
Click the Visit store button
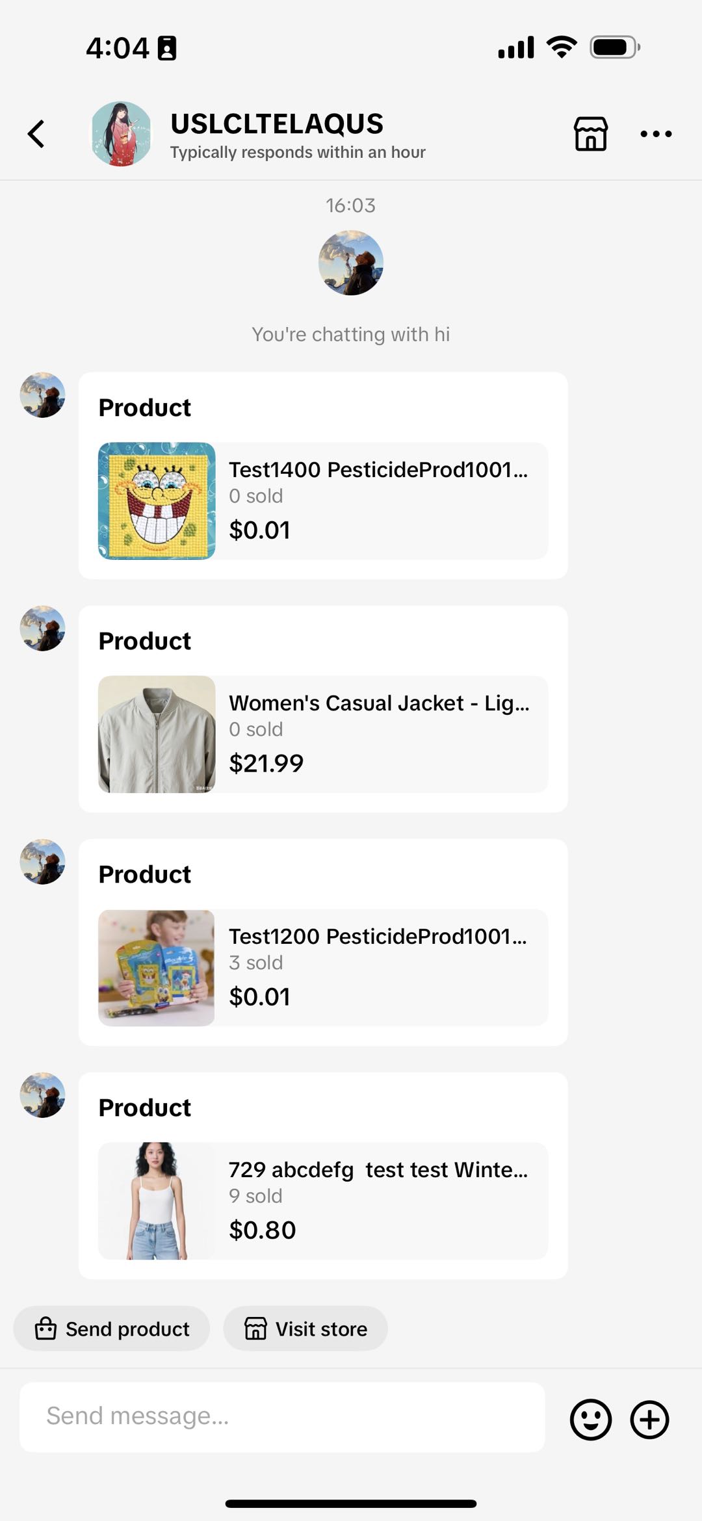click(x=305, y=1329)
